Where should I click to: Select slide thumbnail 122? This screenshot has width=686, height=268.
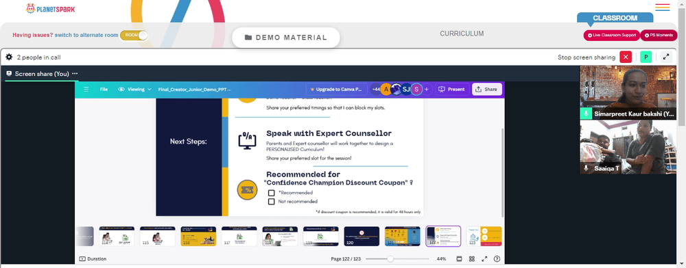(x=443, y=236)
